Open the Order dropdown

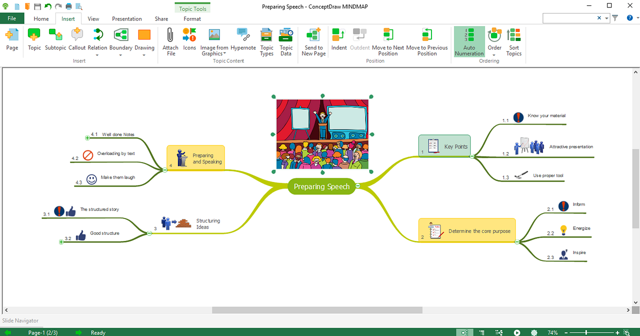[x=494, y=55]
